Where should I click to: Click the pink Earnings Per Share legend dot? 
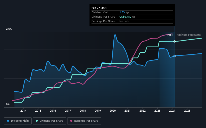pyautogui.click(x=71, y=121)
